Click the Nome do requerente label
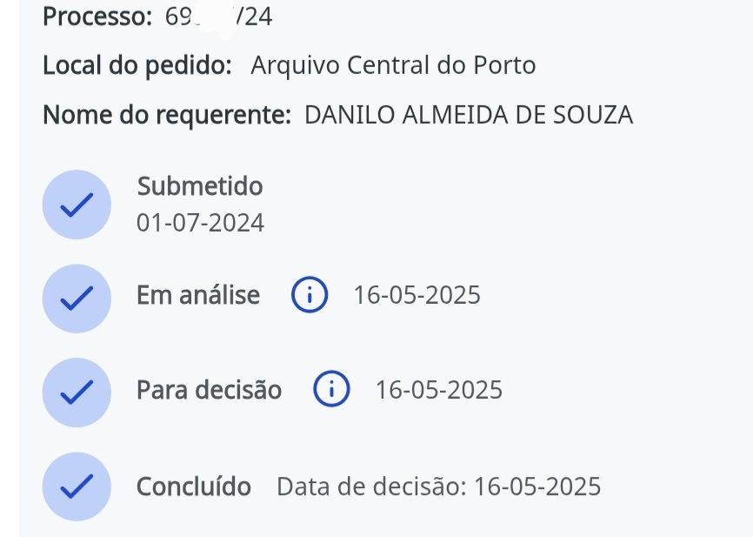Image resolution: width=753 pixels, height=537 pixels. point(167,115)
